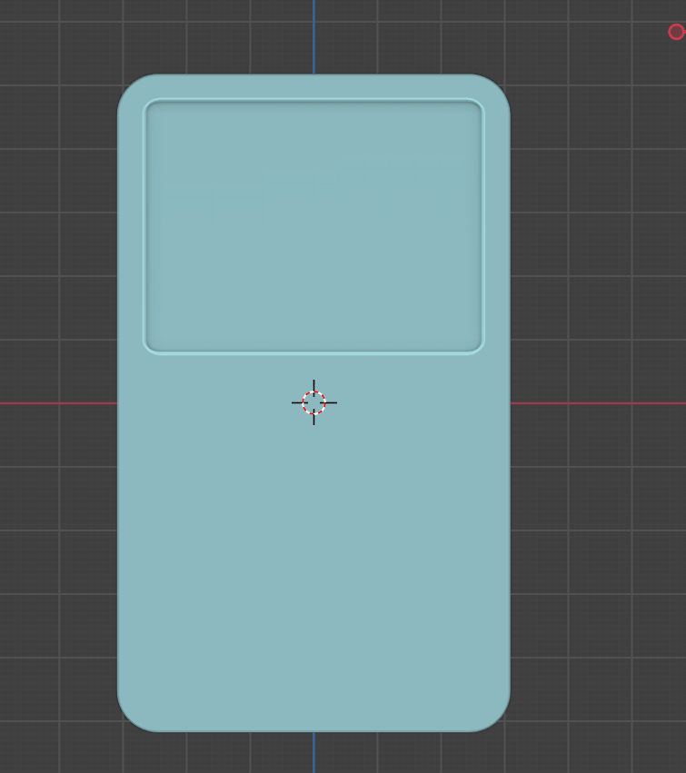Click the blue Z axis line above the object

coord(313,36)
